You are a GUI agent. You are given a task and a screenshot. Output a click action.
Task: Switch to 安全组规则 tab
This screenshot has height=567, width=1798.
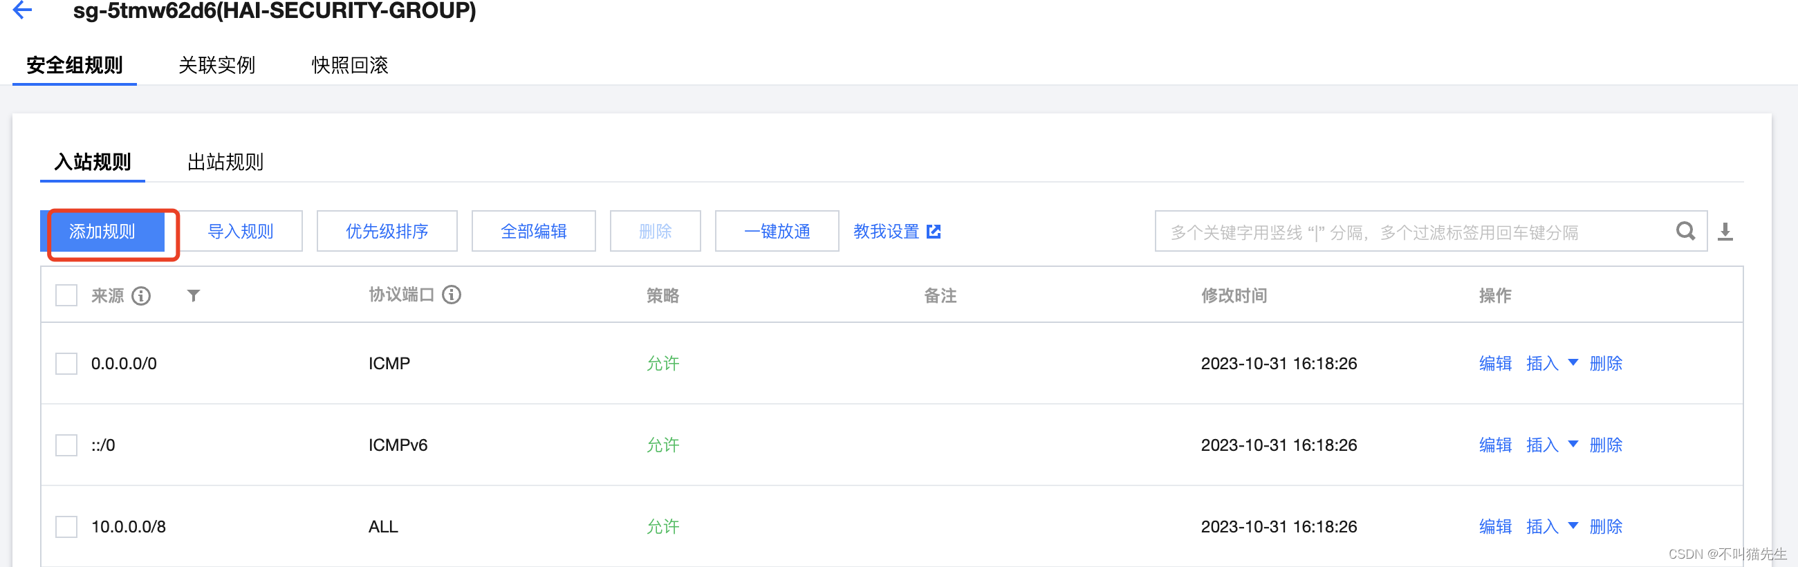pos(75,65)
